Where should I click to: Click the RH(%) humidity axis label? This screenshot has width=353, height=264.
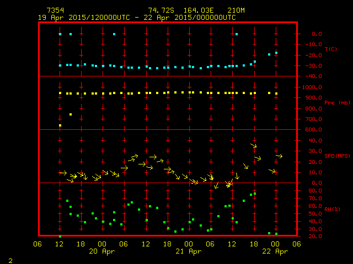point(330,209)
